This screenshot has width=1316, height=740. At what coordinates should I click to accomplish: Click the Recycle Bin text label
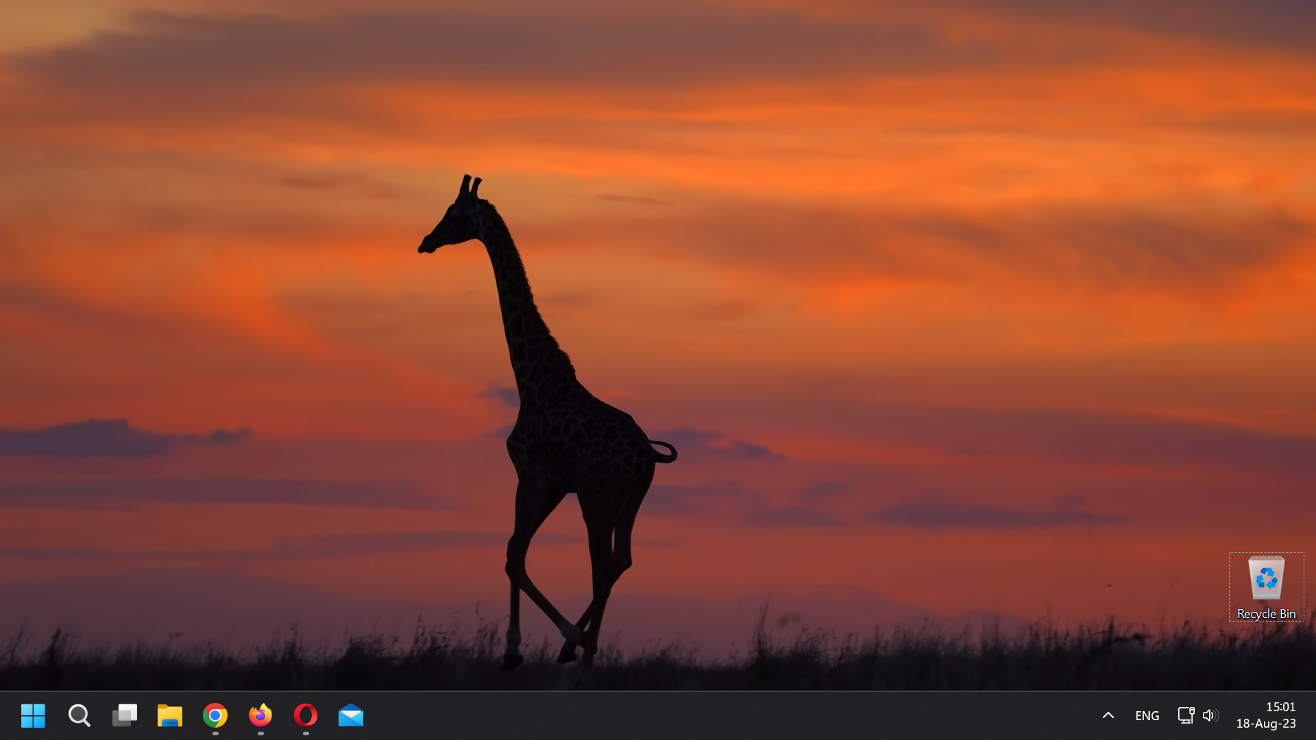point(1266,614)
